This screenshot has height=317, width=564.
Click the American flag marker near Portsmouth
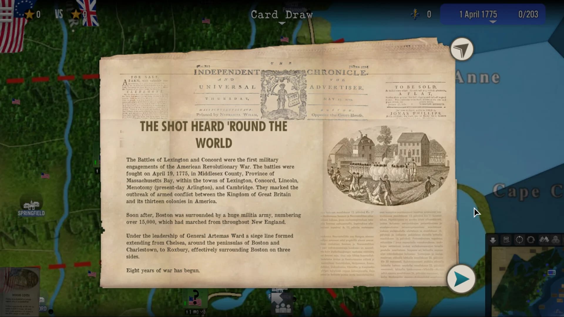point(284,39)
